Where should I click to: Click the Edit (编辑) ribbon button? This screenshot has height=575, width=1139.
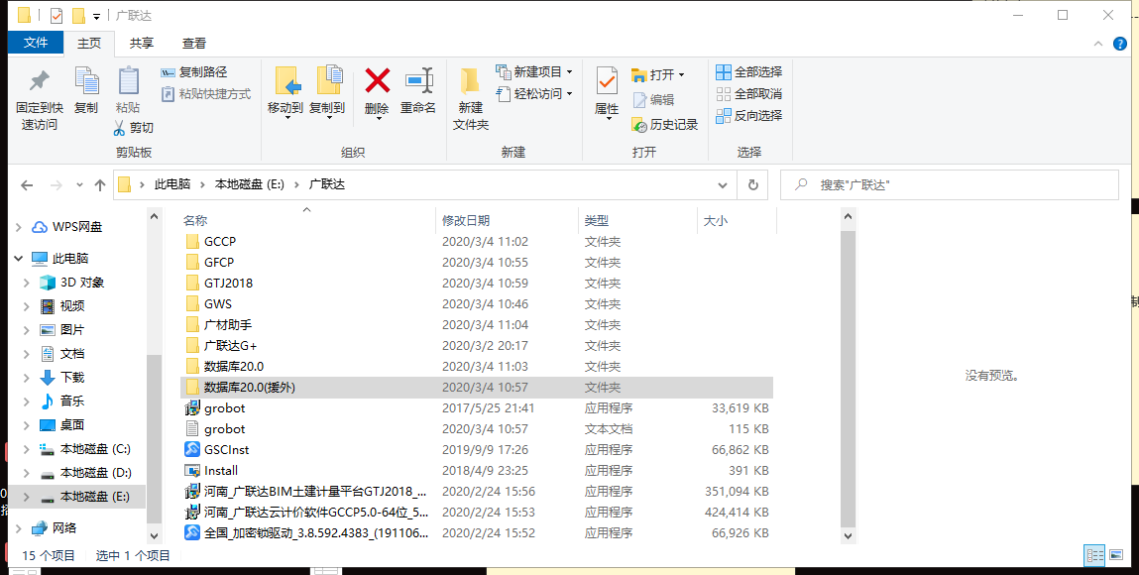click(653, 100)
